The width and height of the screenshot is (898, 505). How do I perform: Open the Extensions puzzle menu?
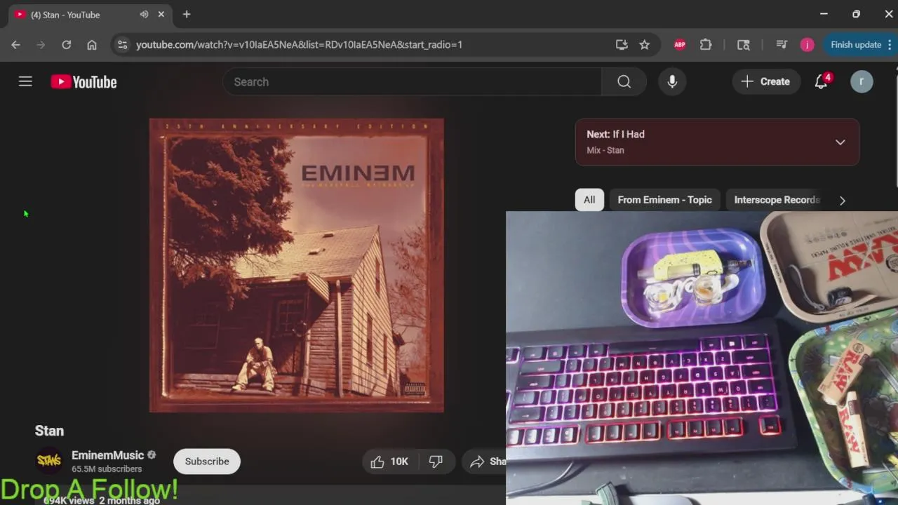[706, 44]
